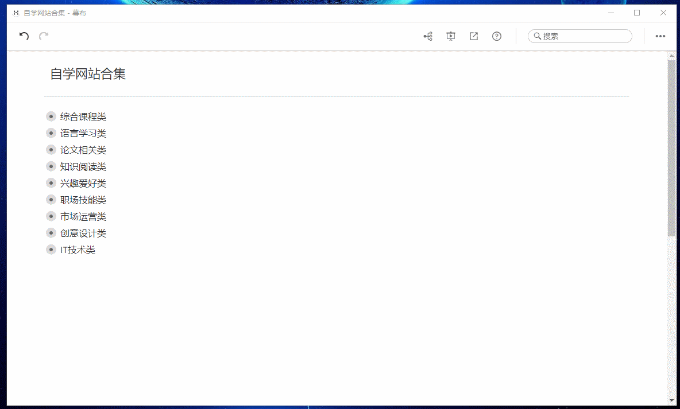Click the 创意设计类 text

[83, 233]
